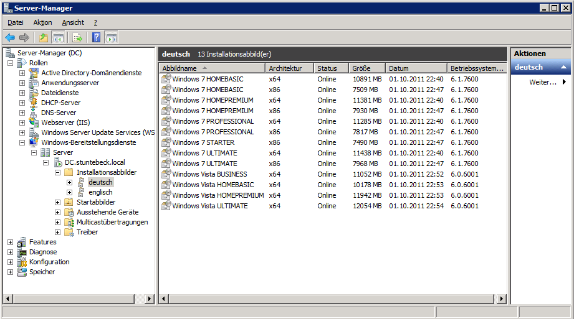574x319 pixels.
Task: Open the Aktion menu
Action: coord(42,22)
